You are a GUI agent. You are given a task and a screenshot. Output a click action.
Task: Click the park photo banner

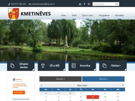(x=67, y=40)
